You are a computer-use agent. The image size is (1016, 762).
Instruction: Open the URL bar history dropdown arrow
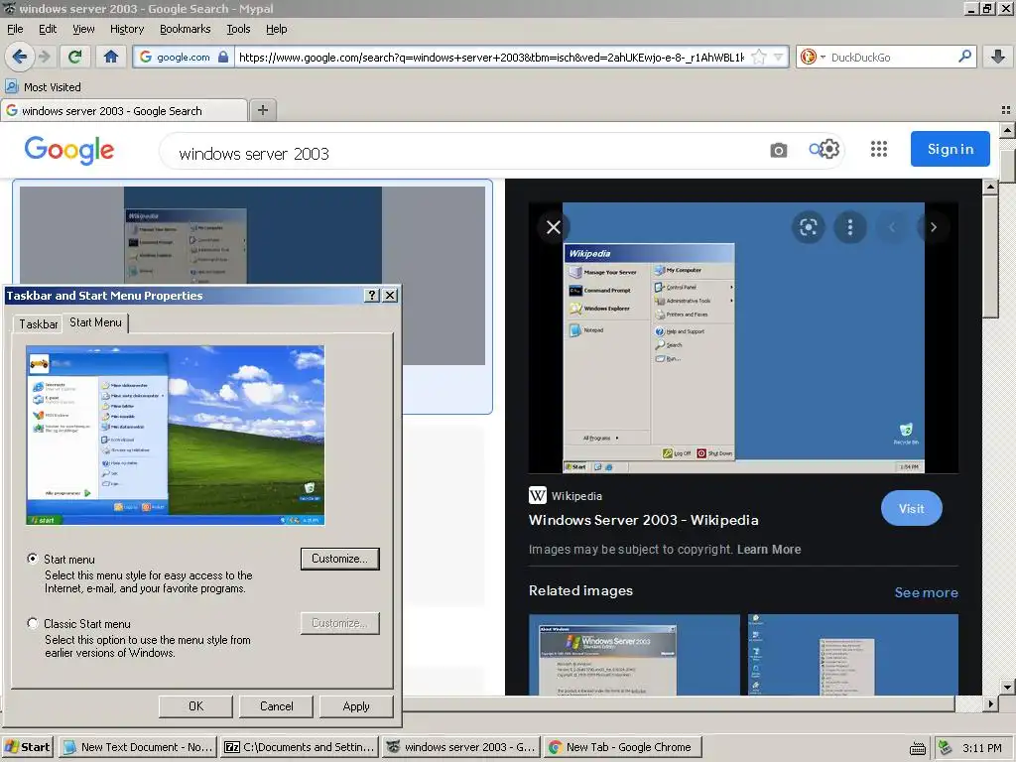pos(778,57)
